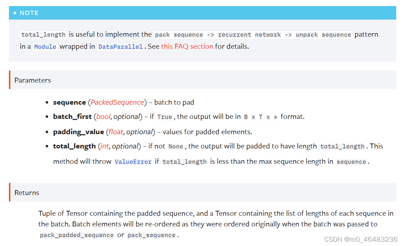Open the float type link
Screen dimensions: 403x246
(116, 132)
